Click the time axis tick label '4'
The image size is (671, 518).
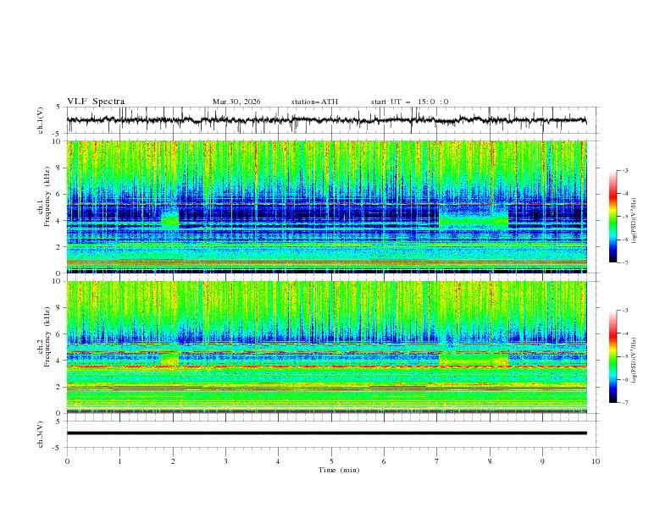pyautogui.click(x=278, y=461)
